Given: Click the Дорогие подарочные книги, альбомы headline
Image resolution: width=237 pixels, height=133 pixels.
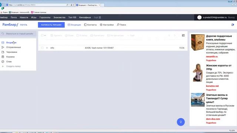Looking at the screenshot, I should 219,38.
